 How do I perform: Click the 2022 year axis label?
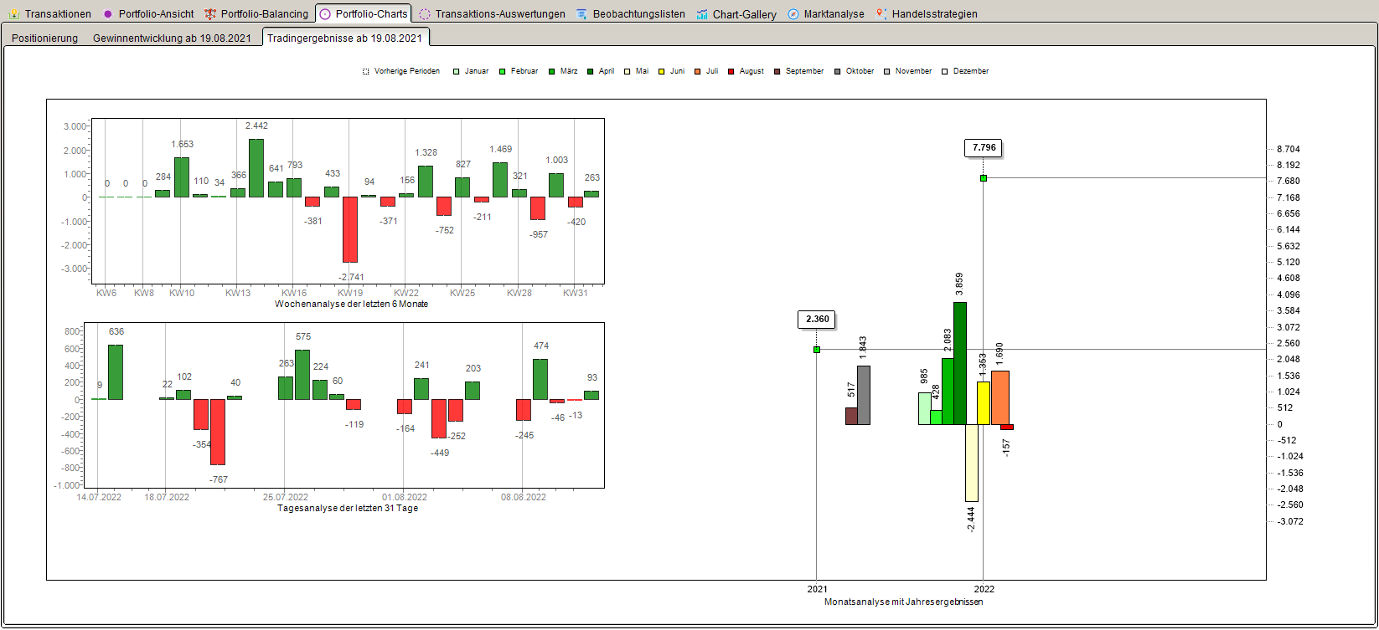click(984, 589)
